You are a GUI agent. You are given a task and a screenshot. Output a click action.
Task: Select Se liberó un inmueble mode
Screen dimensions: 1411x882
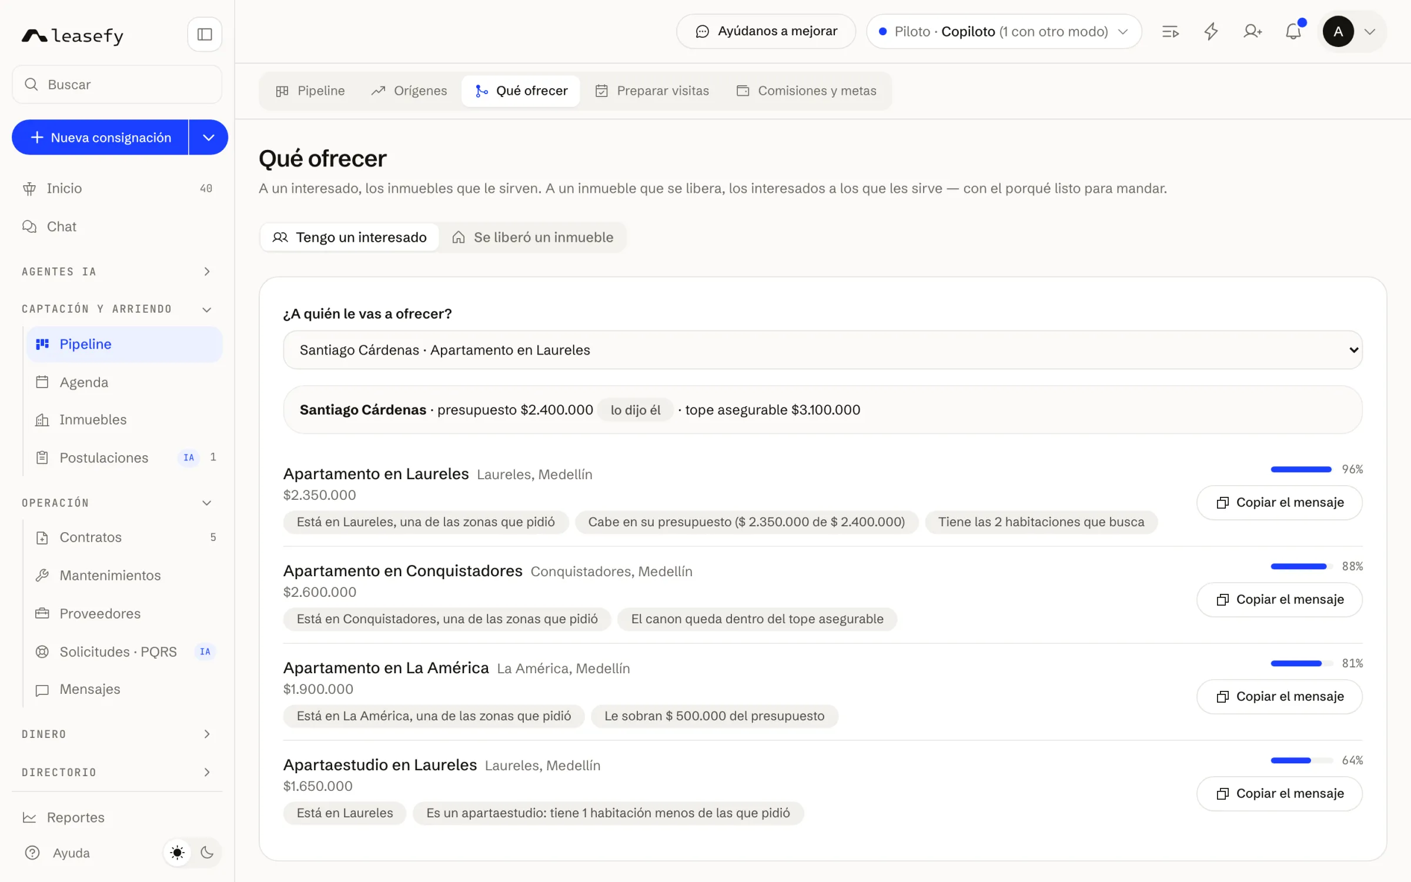coord(533,238)
